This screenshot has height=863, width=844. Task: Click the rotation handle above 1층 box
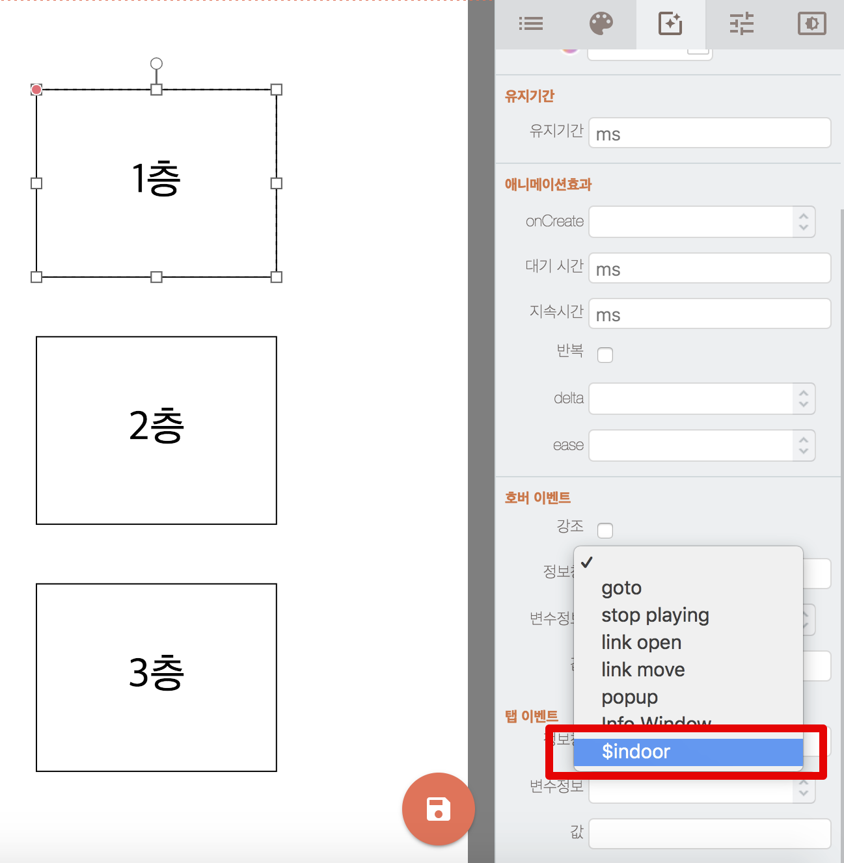(x=156, y=63)
